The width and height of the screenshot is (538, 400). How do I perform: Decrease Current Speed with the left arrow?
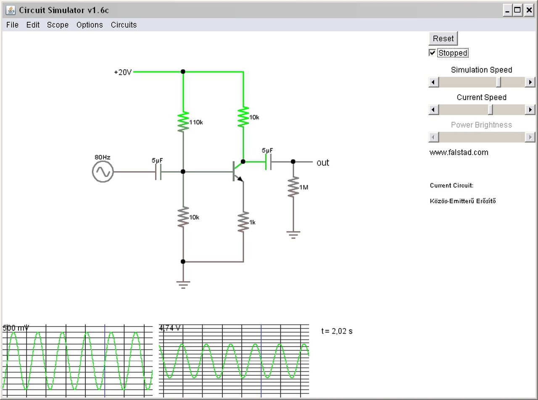pyautogui.click(x=434, y=110)
